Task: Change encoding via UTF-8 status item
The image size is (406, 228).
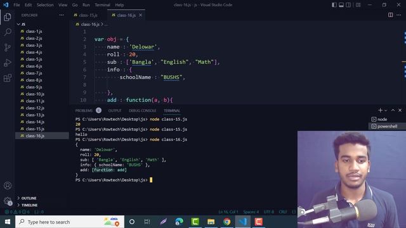Action: (269, 212)
